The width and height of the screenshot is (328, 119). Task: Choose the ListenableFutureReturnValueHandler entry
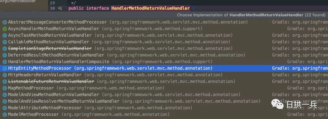(x=164, y=82)
